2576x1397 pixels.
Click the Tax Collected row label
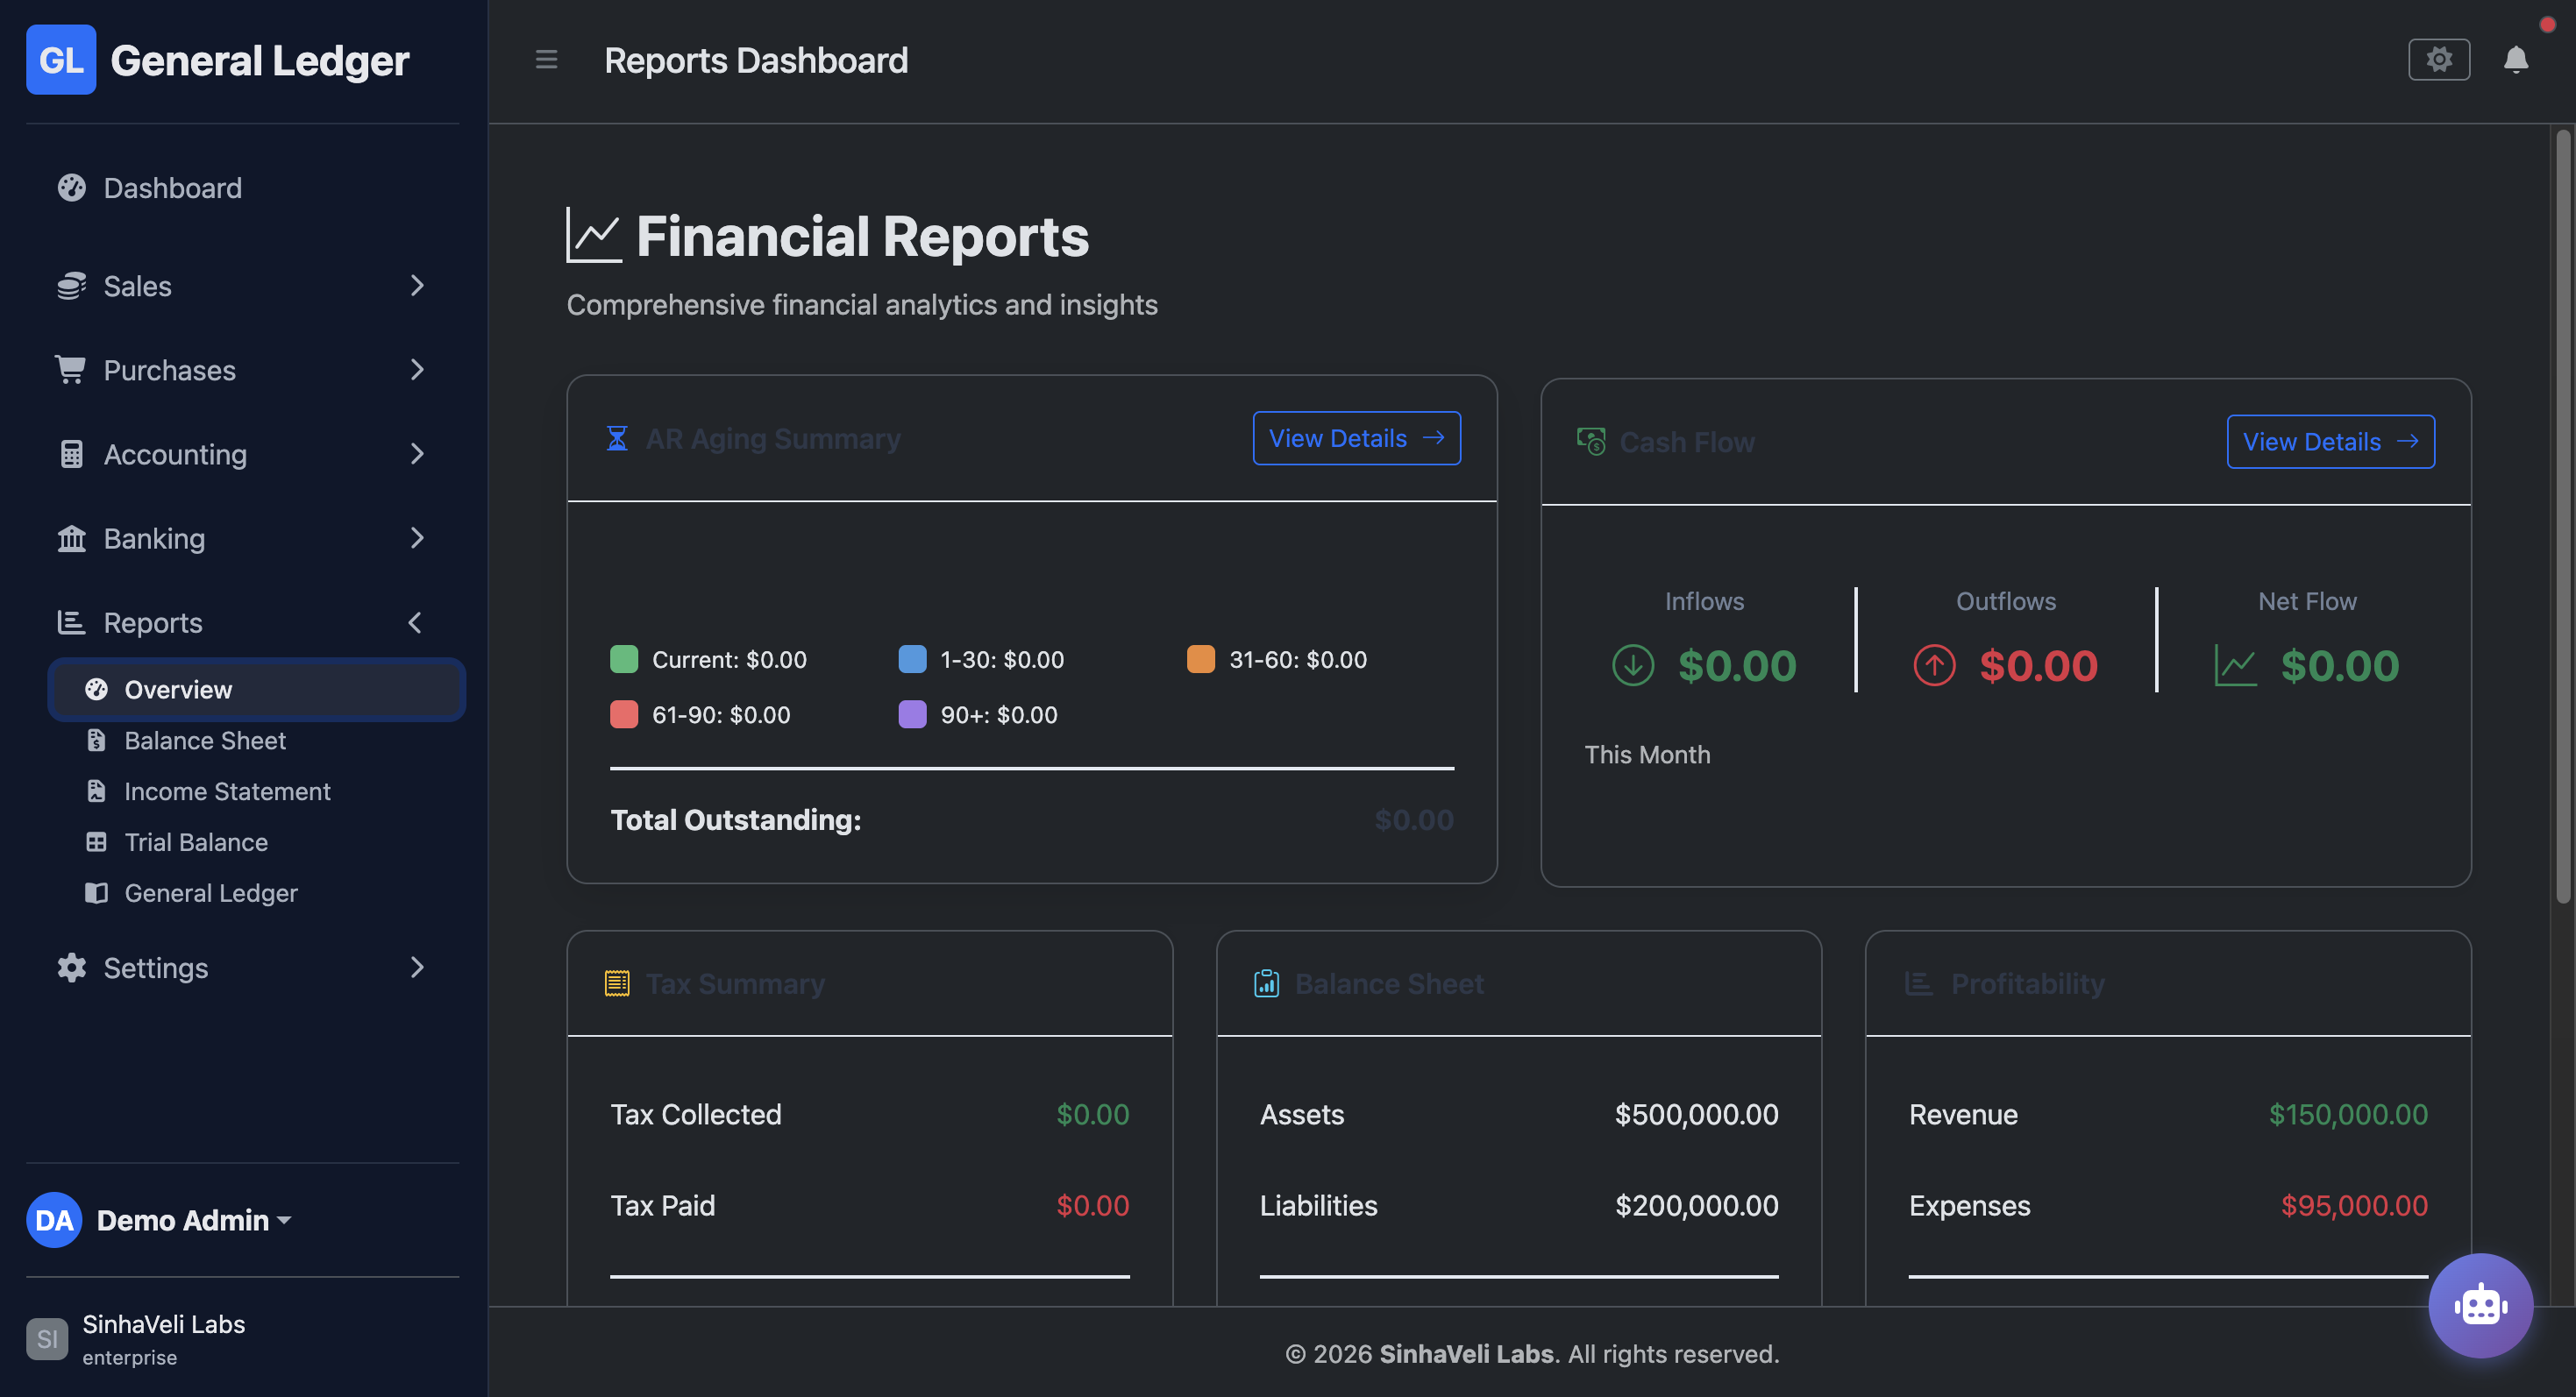696,1114
